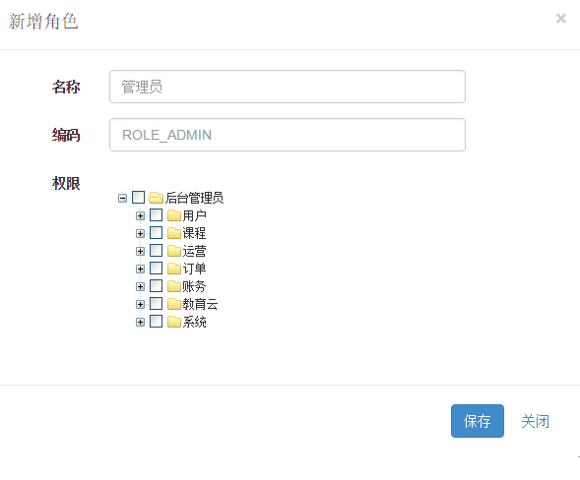Click the folder icon next to 订单
The width and height of the screenshot is (580, 480).
[x=174, y=269]
